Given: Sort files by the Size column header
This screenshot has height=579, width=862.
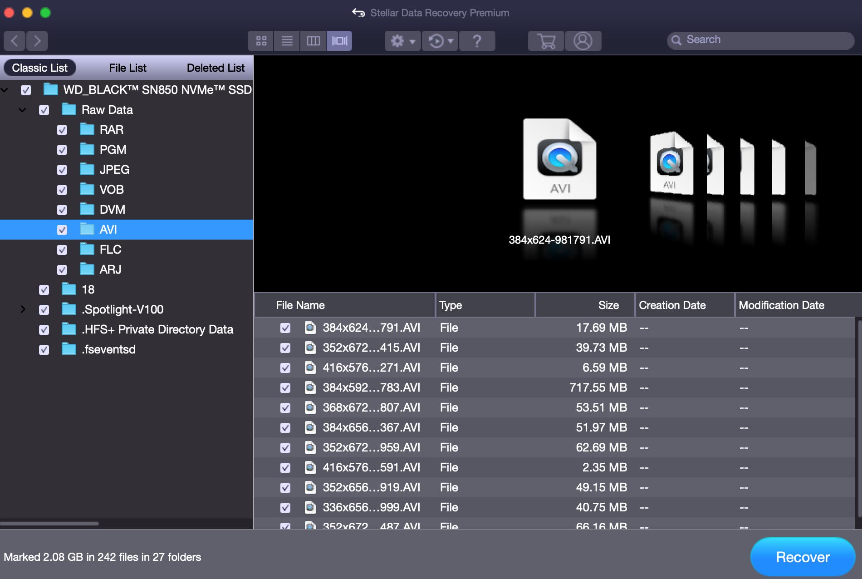Looking at the screenshot, I should (x=608, y=305).
